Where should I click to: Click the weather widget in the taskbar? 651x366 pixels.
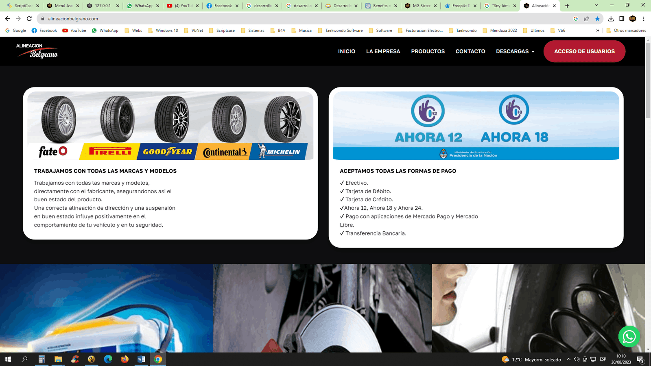pos(531,359)
